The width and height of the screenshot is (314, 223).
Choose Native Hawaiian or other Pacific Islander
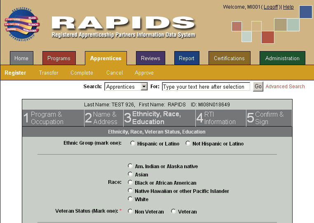(130, 190)
